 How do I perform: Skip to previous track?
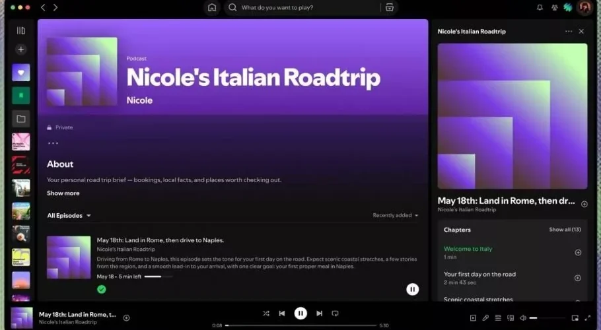[282, 313]
